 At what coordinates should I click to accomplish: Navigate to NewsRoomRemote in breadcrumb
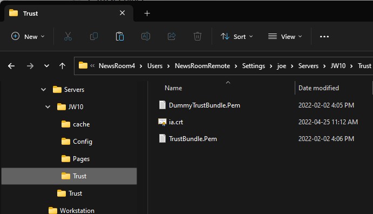click(x=202, y=66)
